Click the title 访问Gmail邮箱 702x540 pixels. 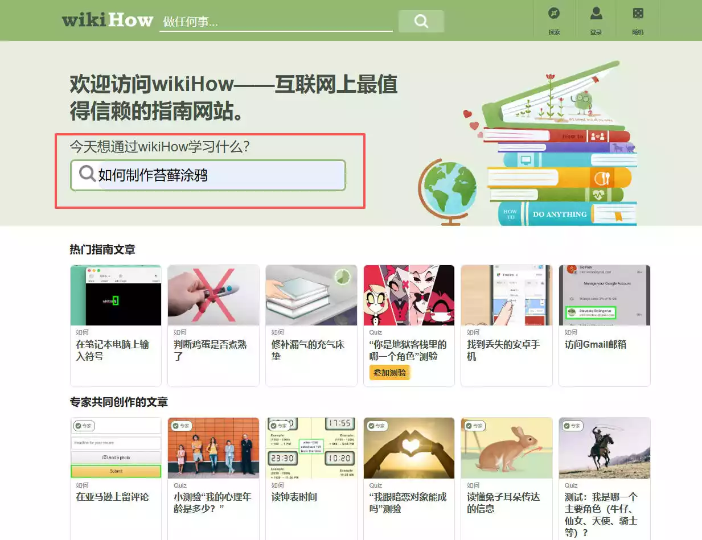(x=596, y=344)
